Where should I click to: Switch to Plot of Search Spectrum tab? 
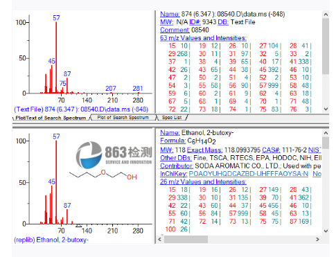pyautogui.click(x=123, y=118)
